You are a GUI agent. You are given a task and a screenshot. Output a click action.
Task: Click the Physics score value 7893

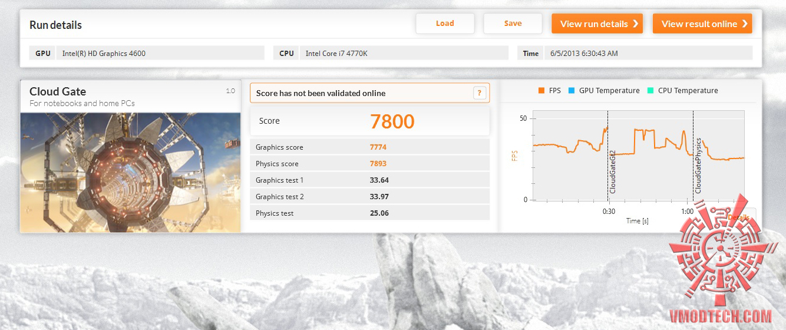[x=378, y=164]
